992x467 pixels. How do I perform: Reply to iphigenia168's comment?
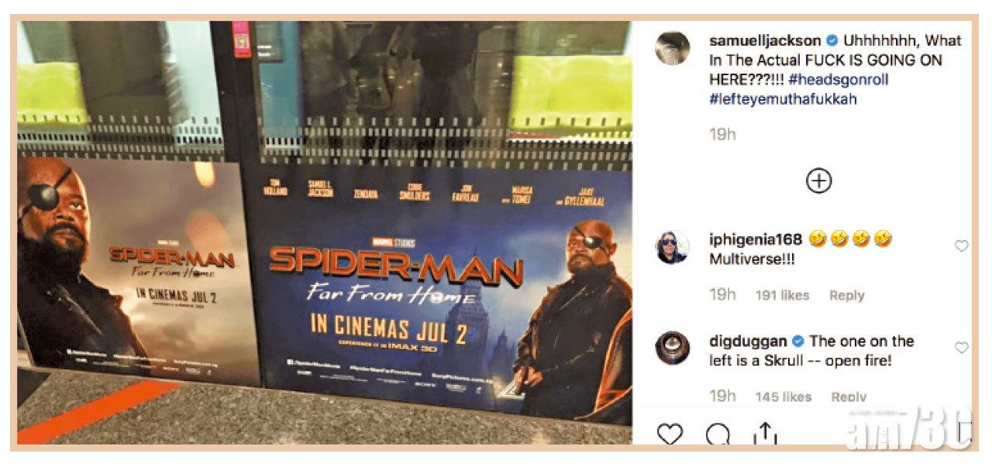[847, 295]
